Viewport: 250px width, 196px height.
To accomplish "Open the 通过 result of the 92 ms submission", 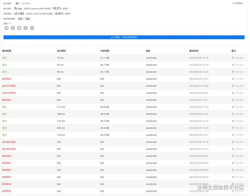I will 4,65.
